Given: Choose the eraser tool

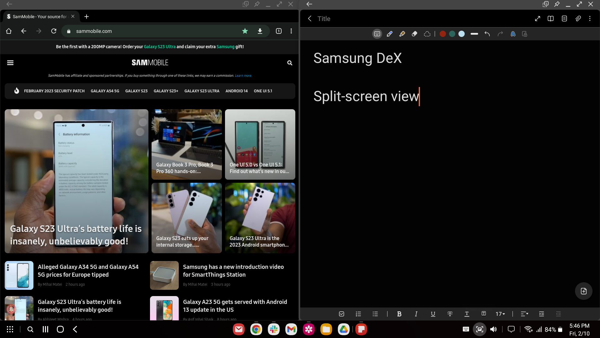Looking at the screenshot, I should coord(414,34).
